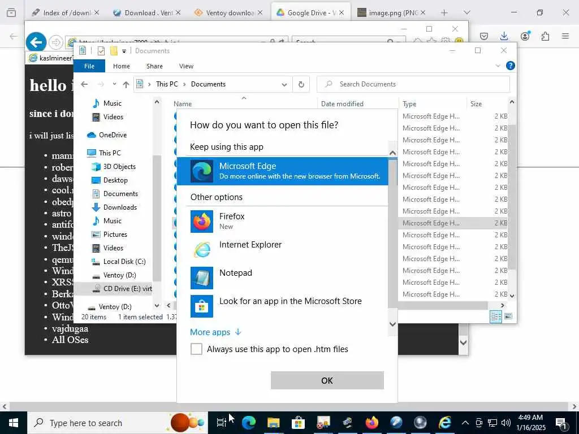Open the Windows Start menu
579x434 pixels.
click(14, 423)
